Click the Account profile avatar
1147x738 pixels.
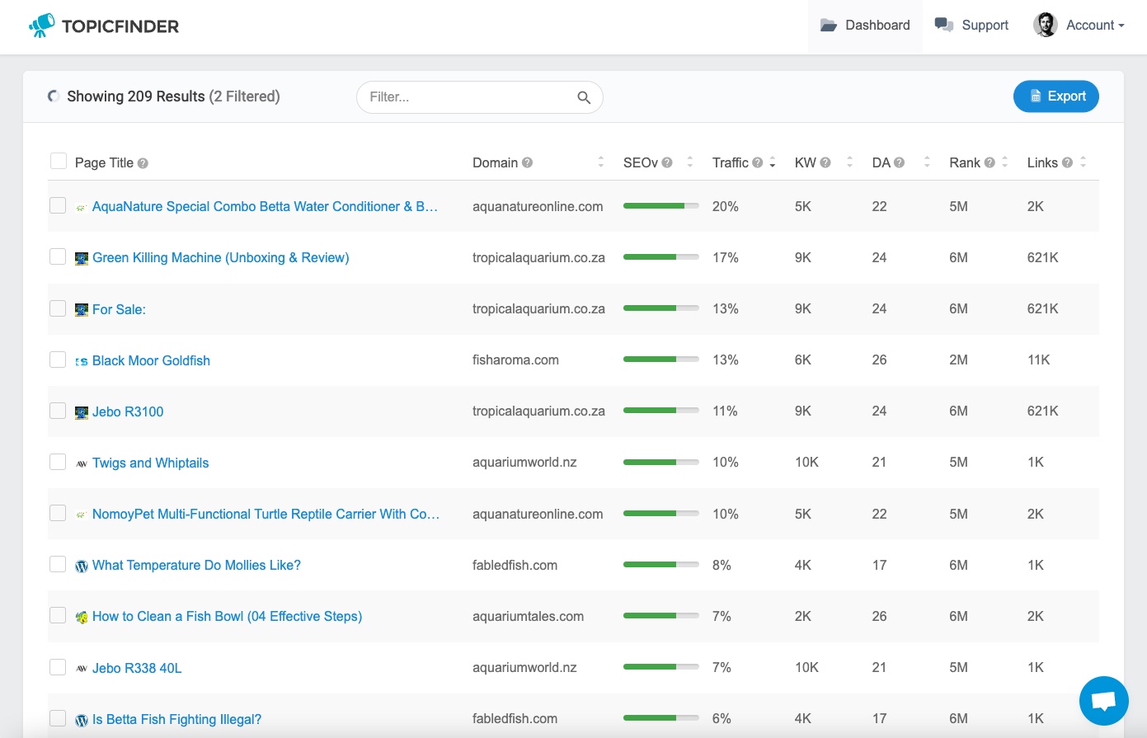coord(1046,25)
